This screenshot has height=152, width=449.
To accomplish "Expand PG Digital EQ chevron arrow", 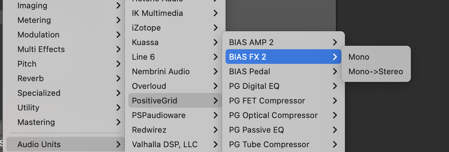I will tap(335, 86).
